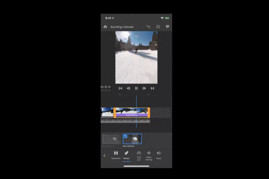269x179 pixels.
Task: Select the orange-highlighted clip in the timeline
Action: [x=132, y=113]
